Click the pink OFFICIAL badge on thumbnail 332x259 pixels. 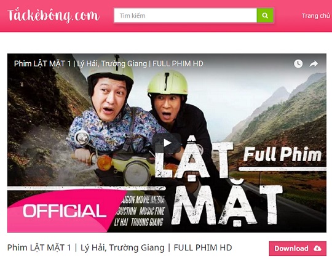pos(63,211)
